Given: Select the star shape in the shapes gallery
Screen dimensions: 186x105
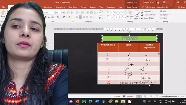Looking at the screenshot, I should [123, 17].
